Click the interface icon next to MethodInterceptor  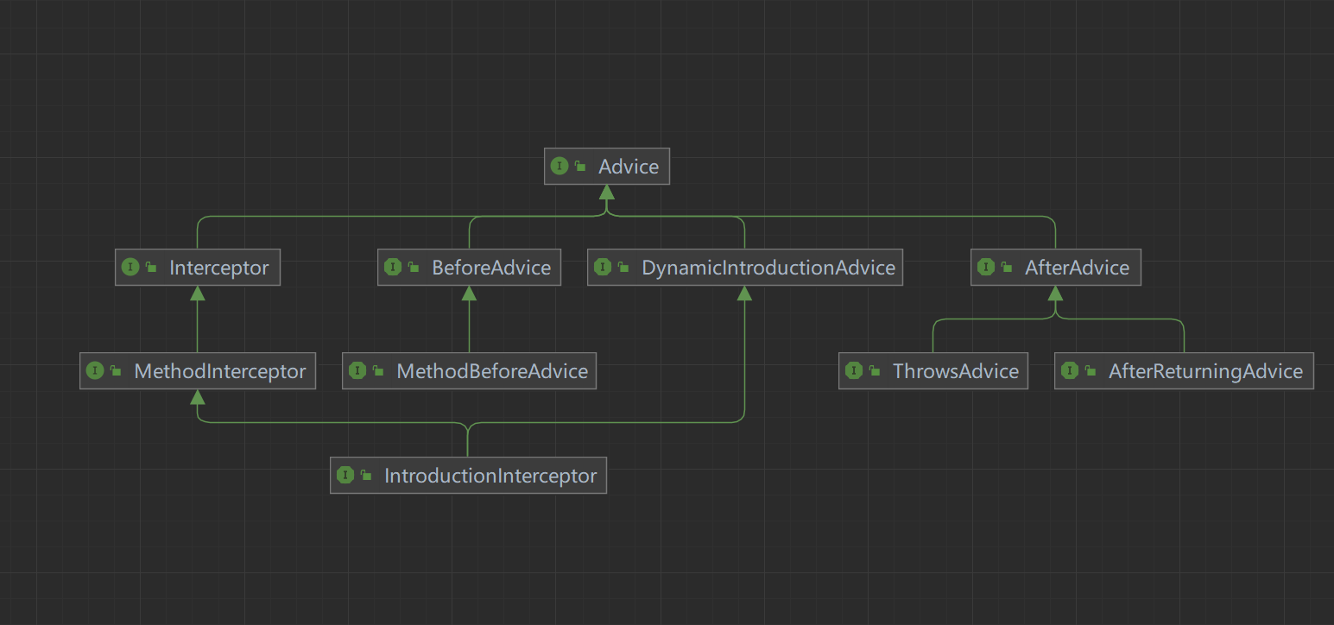(x=95, y=371)
